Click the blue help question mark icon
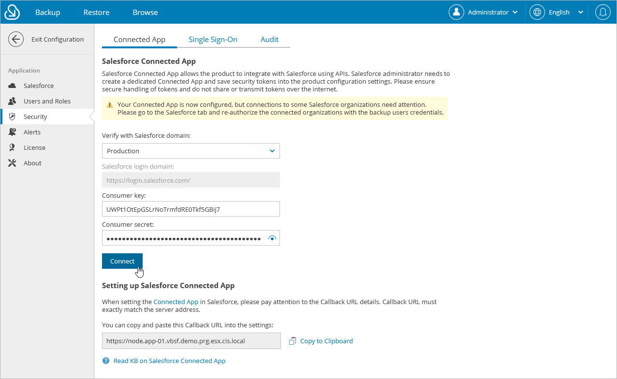 106,361
